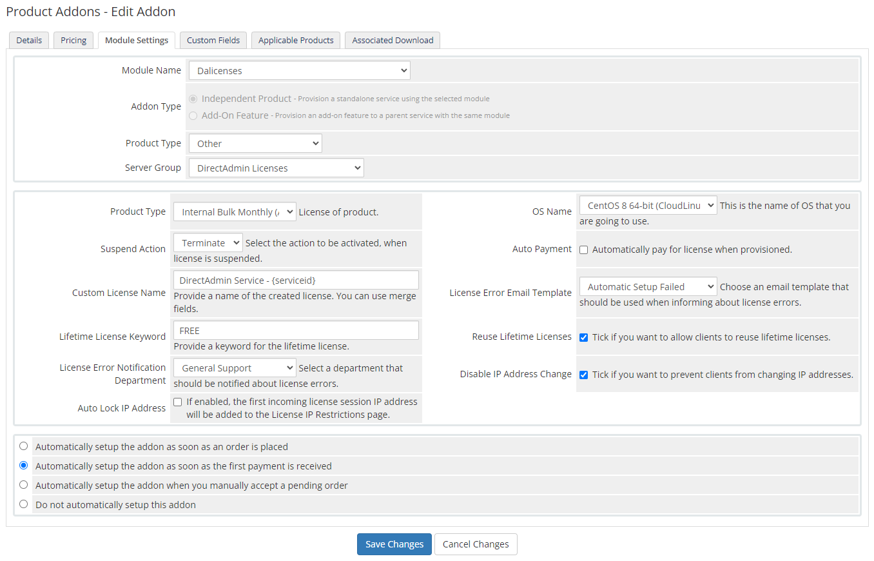874x561 pixels.
Task: Open the OS Name dropdown showing CentOS 8
Action: (x=647, y=204)
